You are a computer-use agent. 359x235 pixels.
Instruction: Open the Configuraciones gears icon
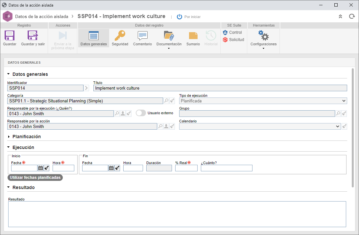263,35
